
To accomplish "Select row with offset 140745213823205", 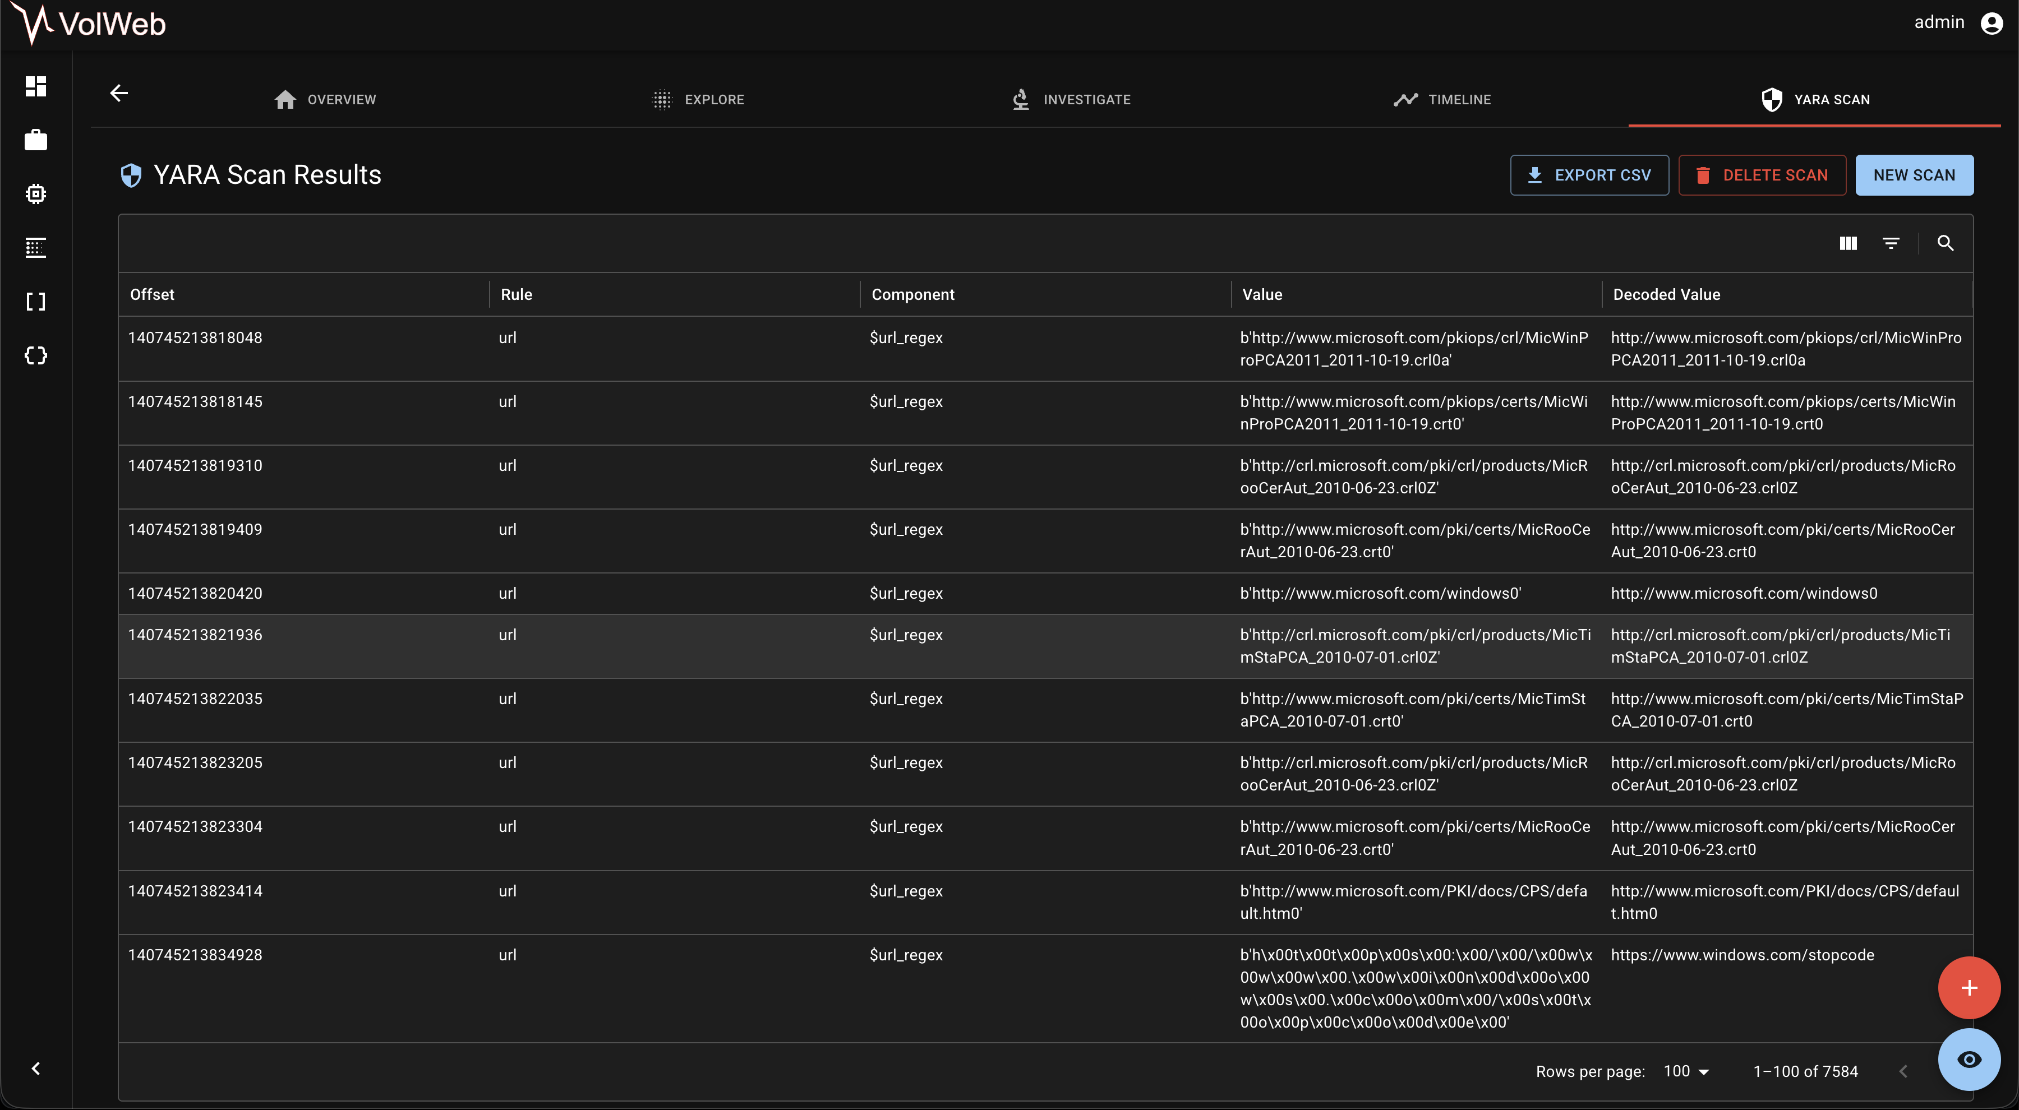I will tap(1045, 774).
